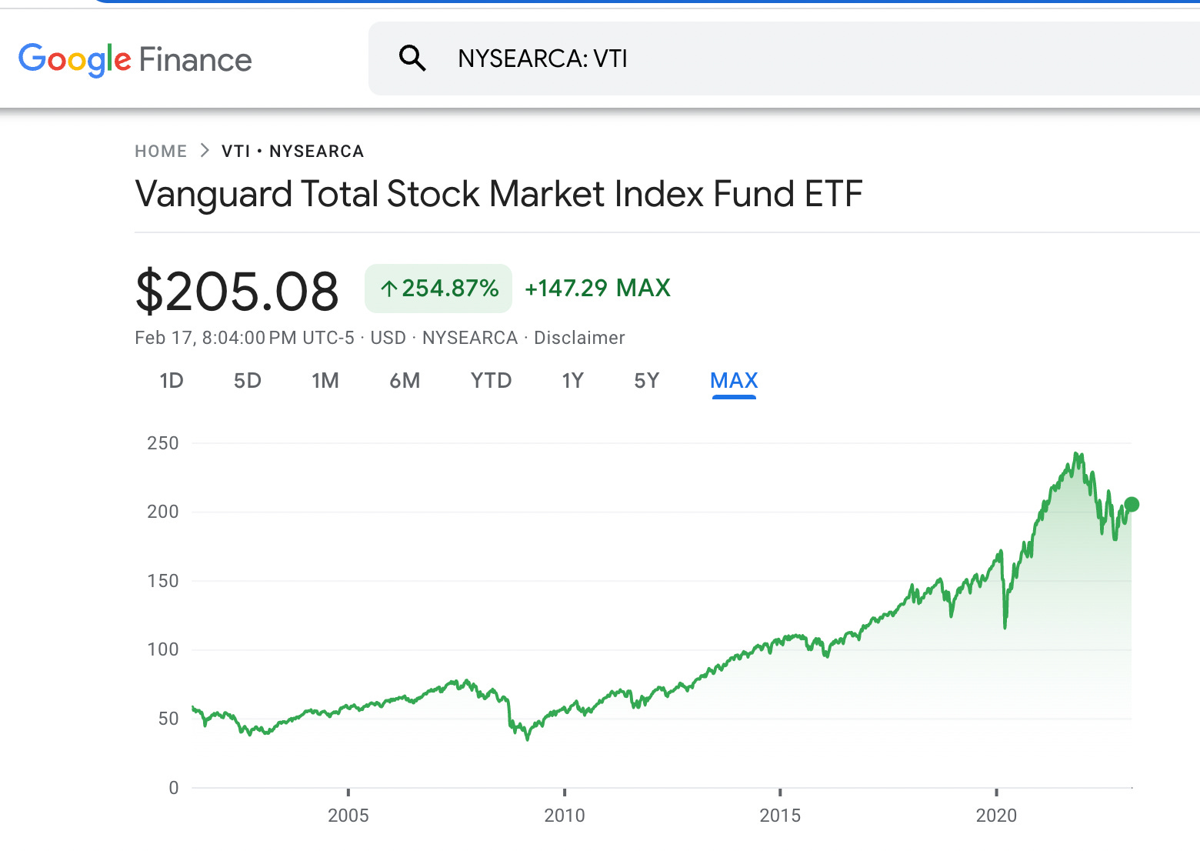Click the 2020 label on the chart axis

coord(998,815)
